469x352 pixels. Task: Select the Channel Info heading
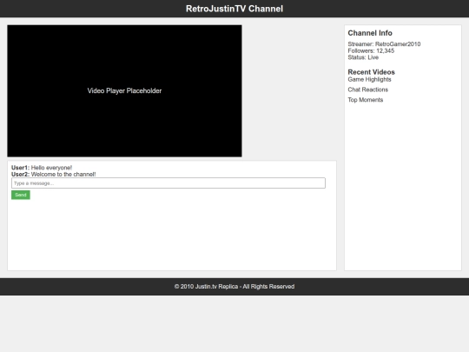[370, 33]
